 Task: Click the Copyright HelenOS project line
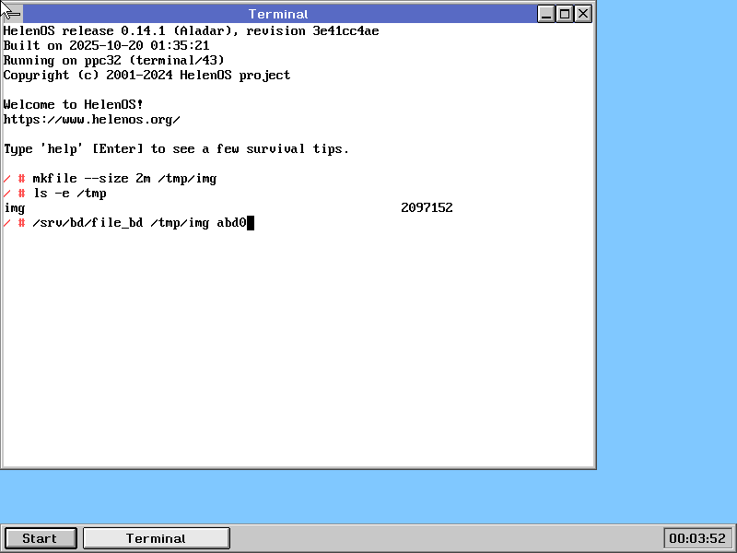tap(146, 76)
